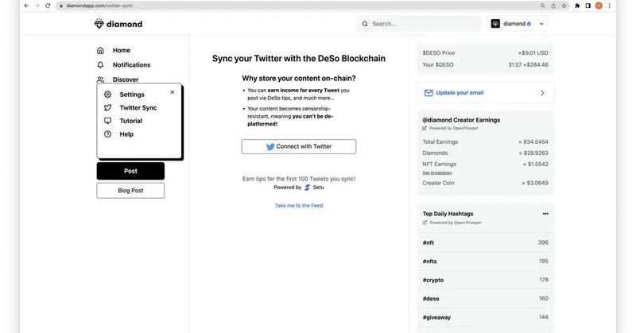Click the zoom magnifier icon in address bar
636x333 pixels.
(x=543, y=6)
